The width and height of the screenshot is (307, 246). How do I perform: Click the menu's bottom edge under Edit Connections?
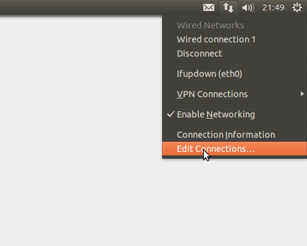coord(235,157)
